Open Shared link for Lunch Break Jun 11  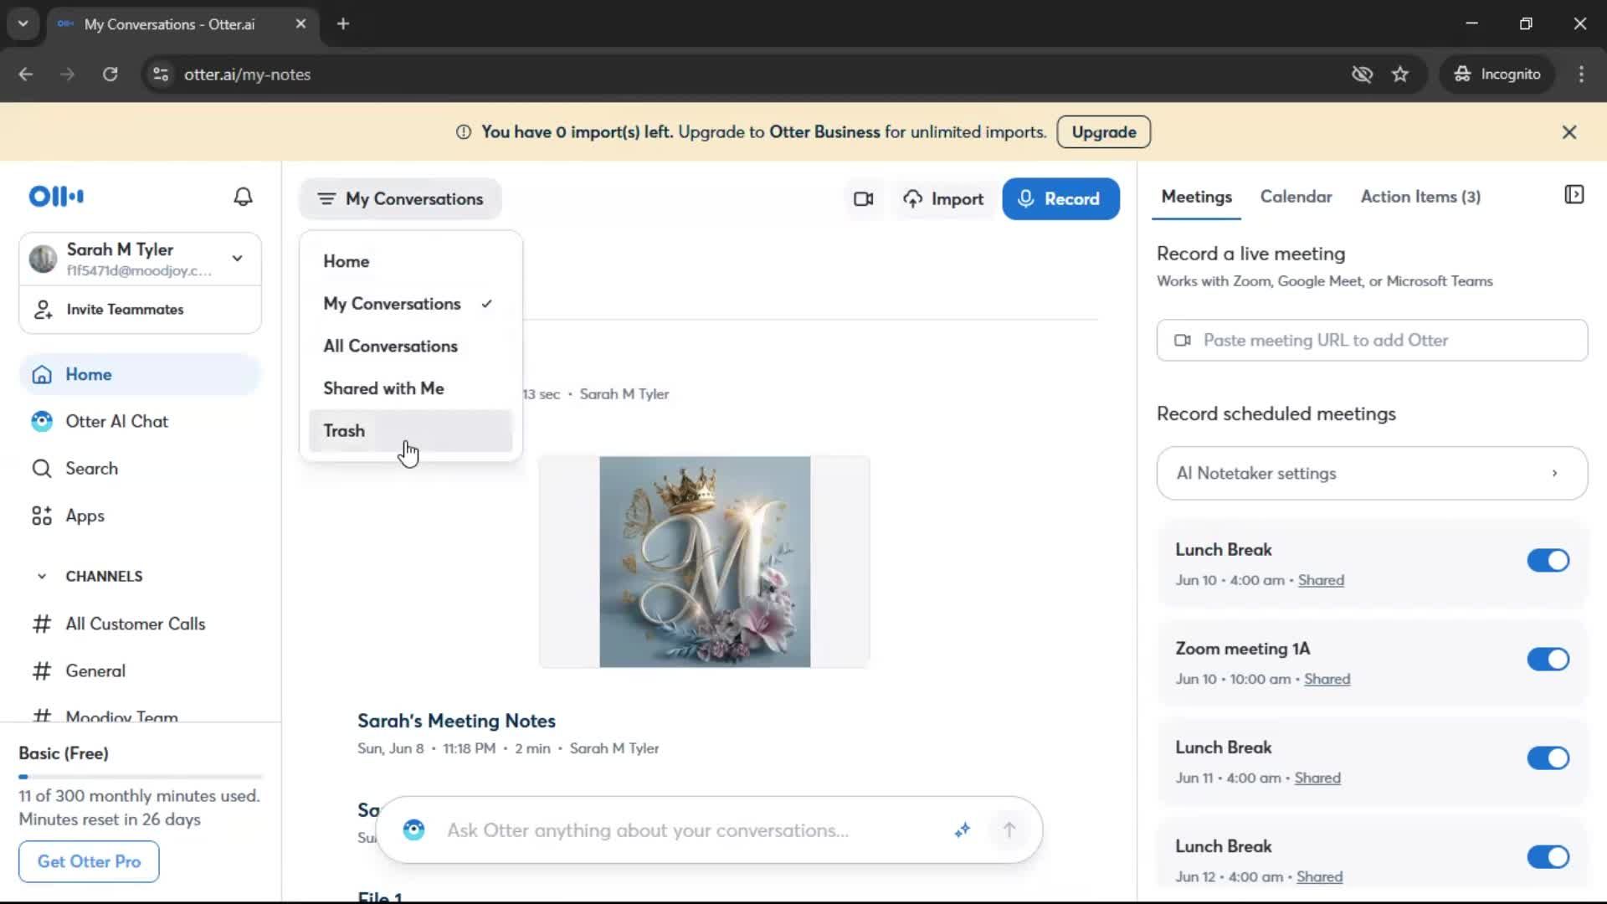[1317, 778]
